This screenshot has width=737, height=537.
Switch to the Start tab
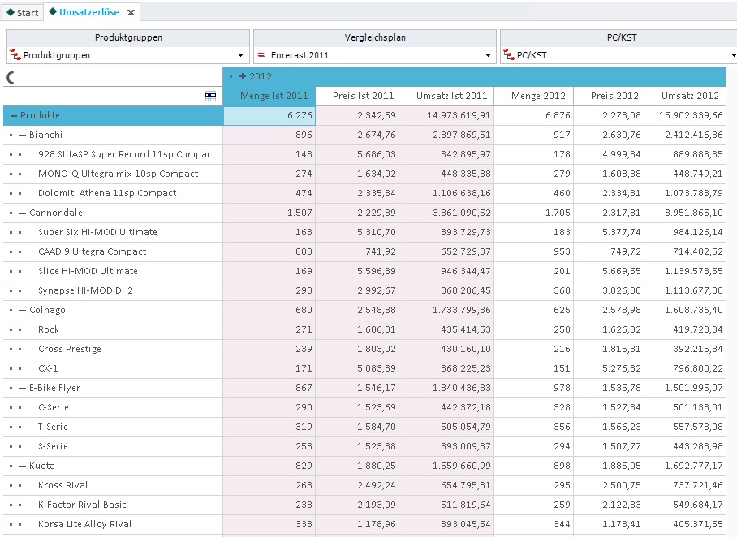(23, 13)
